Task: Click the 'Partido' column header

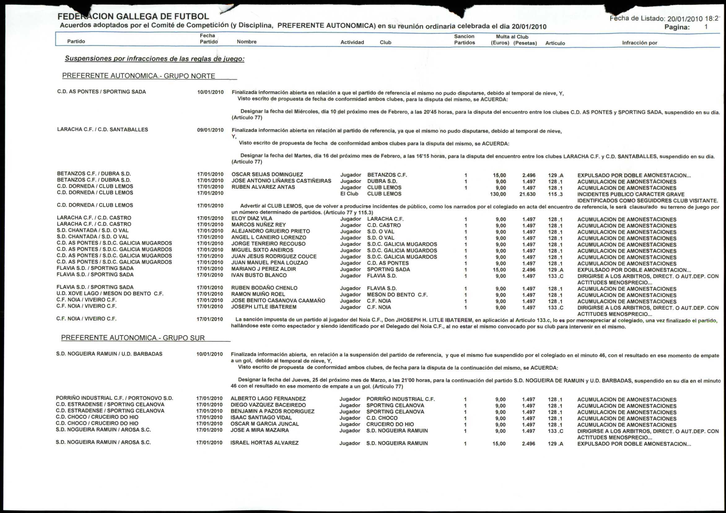Action: (x=76, y=42)
